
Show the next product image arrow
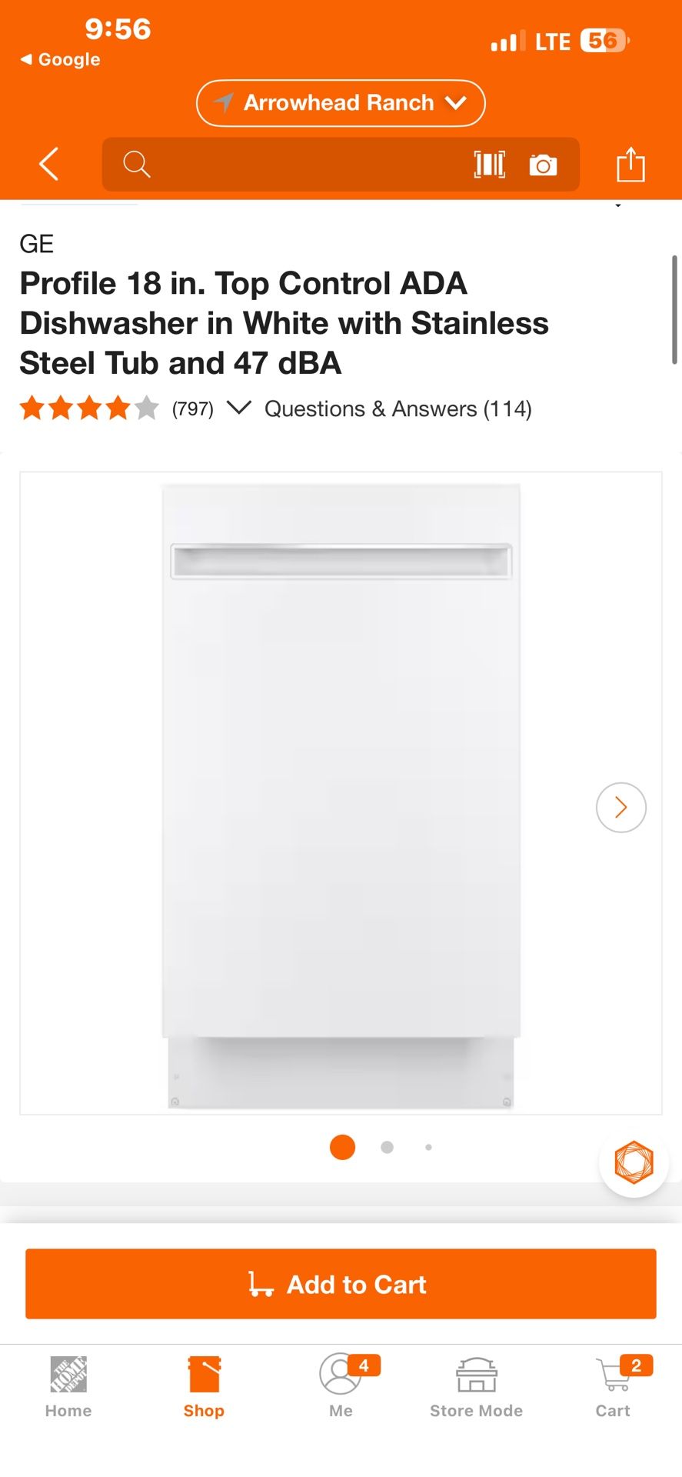[621, 807]
